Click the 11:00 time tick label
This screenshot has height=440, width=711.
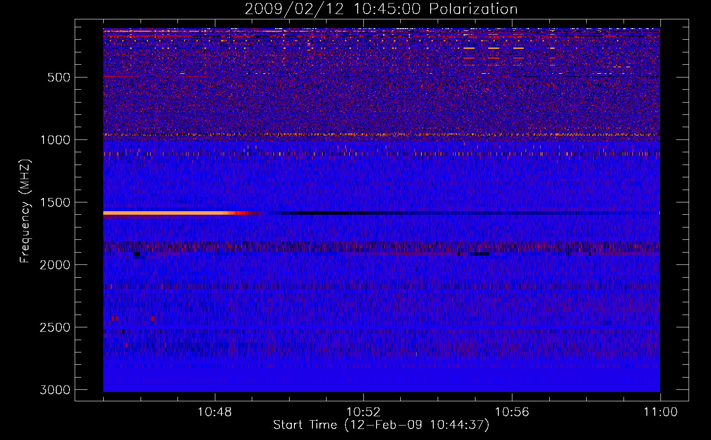(x=660, y=412)
